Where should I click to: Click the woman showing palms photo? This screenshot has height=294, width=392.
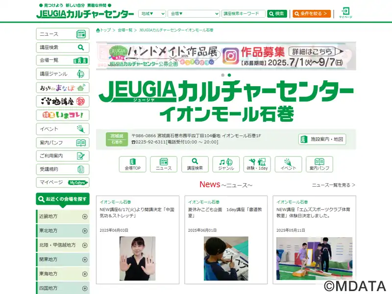click(x=138, y=259)
